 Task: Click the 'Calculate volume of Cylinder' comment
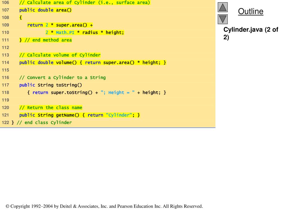tap(60, 55)
